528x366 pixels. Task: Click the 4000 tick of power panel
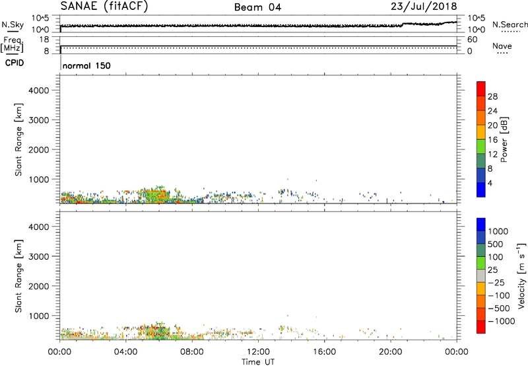coord(39,91)
